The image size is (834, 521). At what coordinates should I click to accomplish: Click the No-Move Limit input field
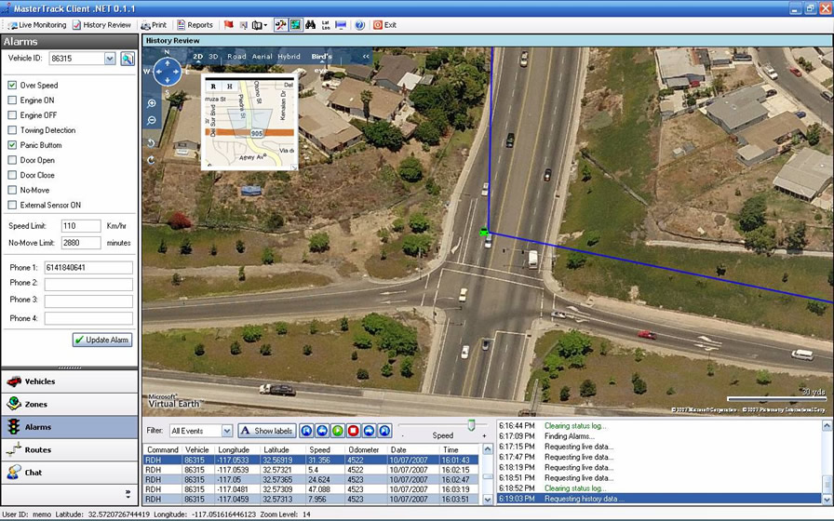81,243
